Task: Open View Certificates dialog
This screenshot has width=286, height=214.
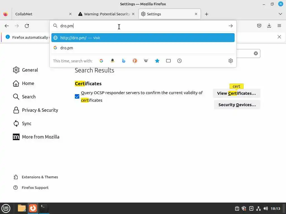Action: [x=236, y=93]
